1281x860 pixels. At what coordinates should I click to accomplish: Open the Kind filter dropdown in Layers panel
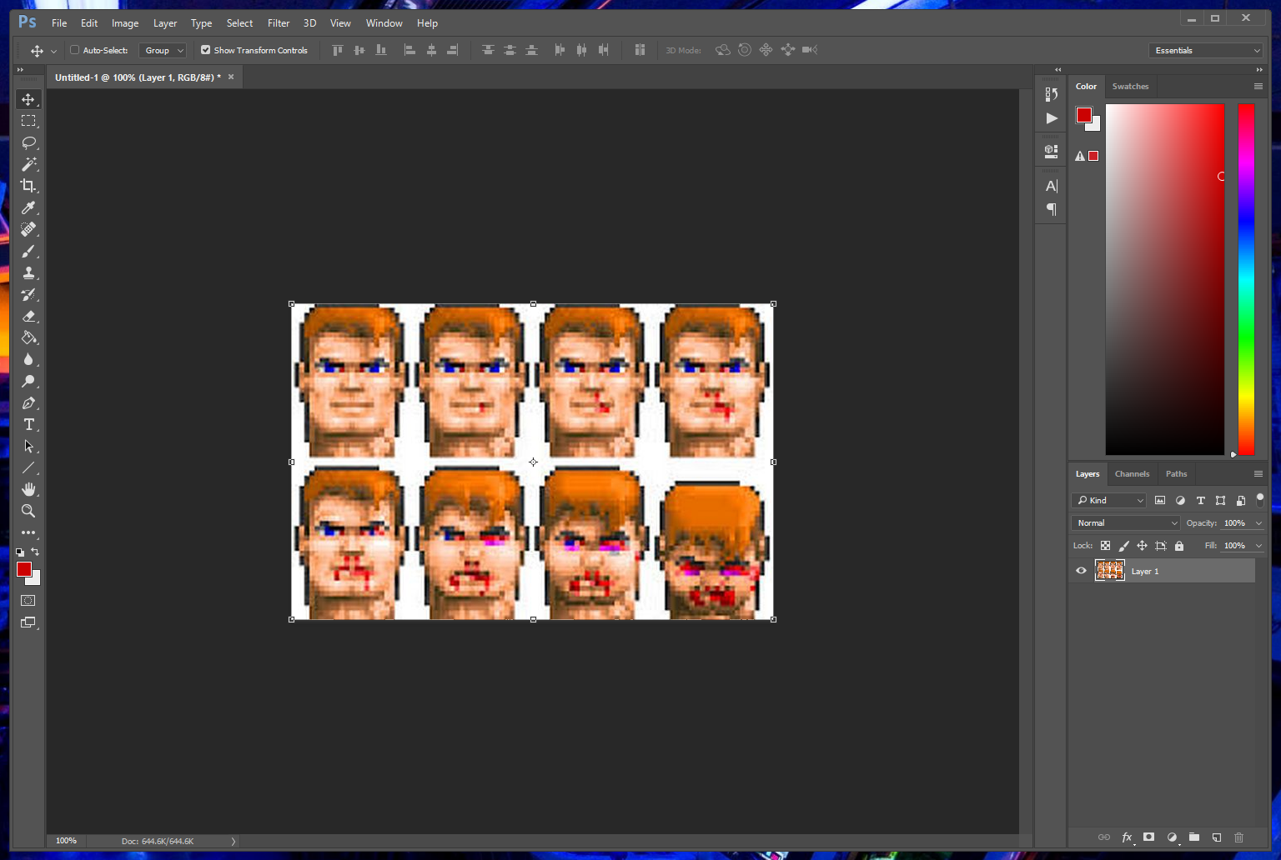coord(1108,500)
